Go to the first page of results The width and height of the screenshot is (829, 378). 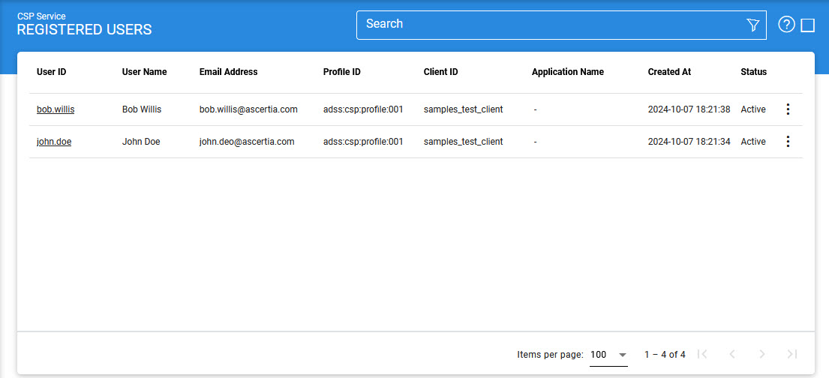pyautogui.click(x=702, y=354)
